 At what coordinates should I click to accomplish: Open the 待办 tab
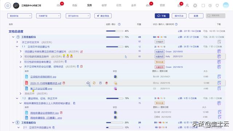(59, 5)
